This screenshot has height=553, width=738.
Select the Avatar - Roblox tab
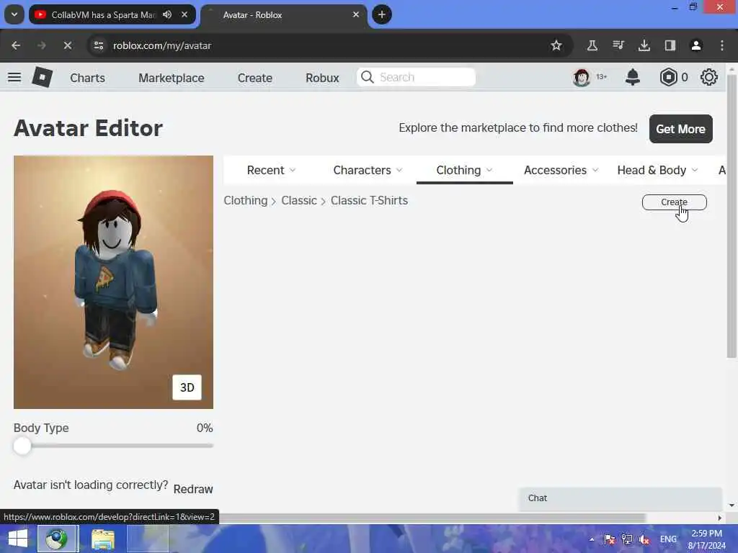(x=284, y=14)
